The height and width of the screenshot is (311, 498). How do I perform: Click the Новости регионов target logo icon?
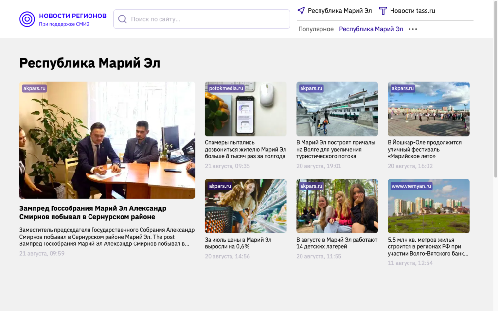coord(27,19)
